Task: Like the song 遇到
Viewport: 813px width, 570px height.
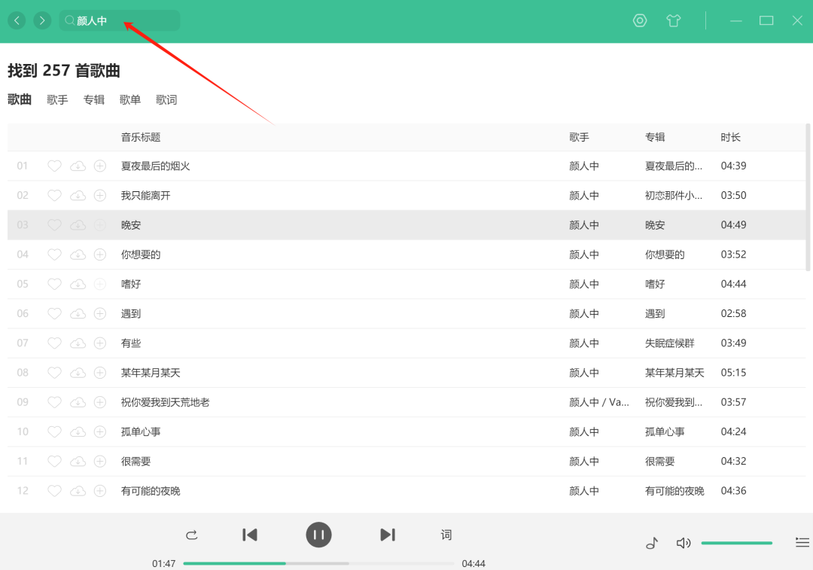Action: [x=54, y=313]
